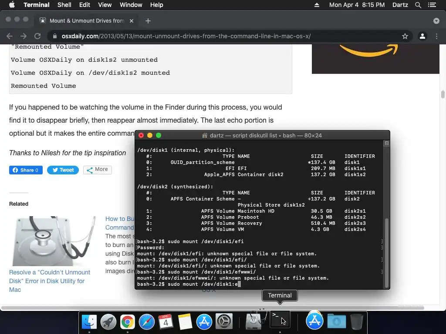Open the Apple menu

pyautogui.click(x=12, y=5)
